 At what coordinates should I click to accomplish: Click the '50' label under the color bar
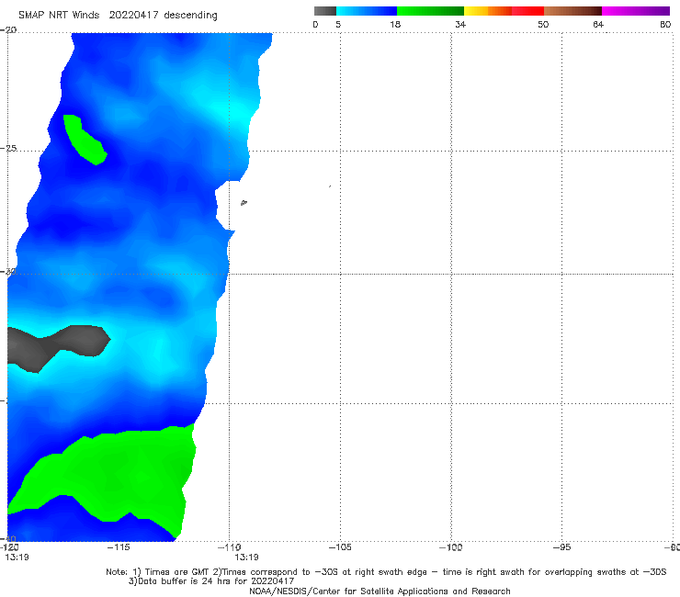[x=543, y=24]
